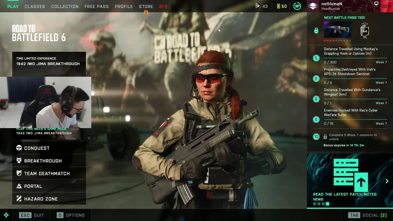Switch to the CLASSES tab

pyautogui.click(x=35, y=6)
